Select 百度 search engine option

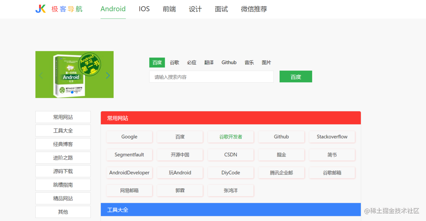pos(157,63)
